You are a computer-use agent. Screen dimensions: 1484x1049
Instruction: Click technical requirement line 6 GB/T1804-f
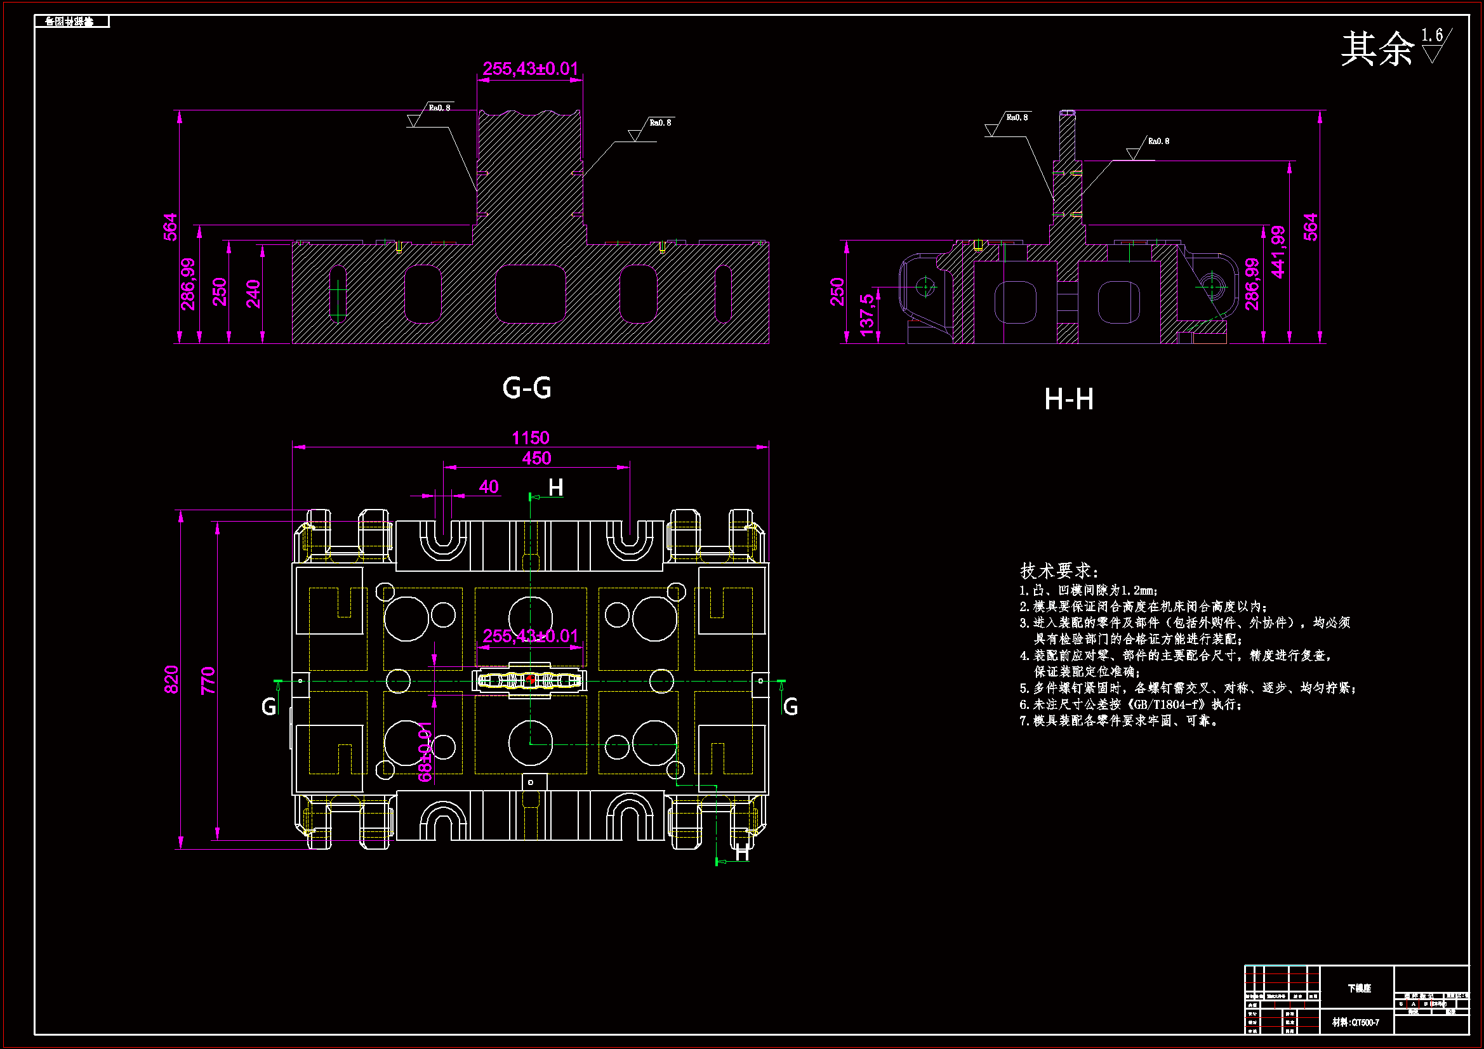(x=1130, y=704)
